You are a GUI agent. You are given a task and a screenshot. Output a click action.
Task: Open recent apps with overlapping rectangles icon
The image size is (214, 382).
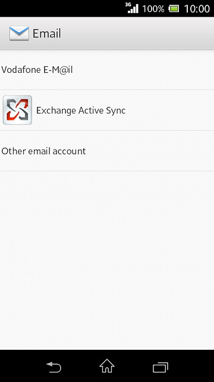pos(160,367)
